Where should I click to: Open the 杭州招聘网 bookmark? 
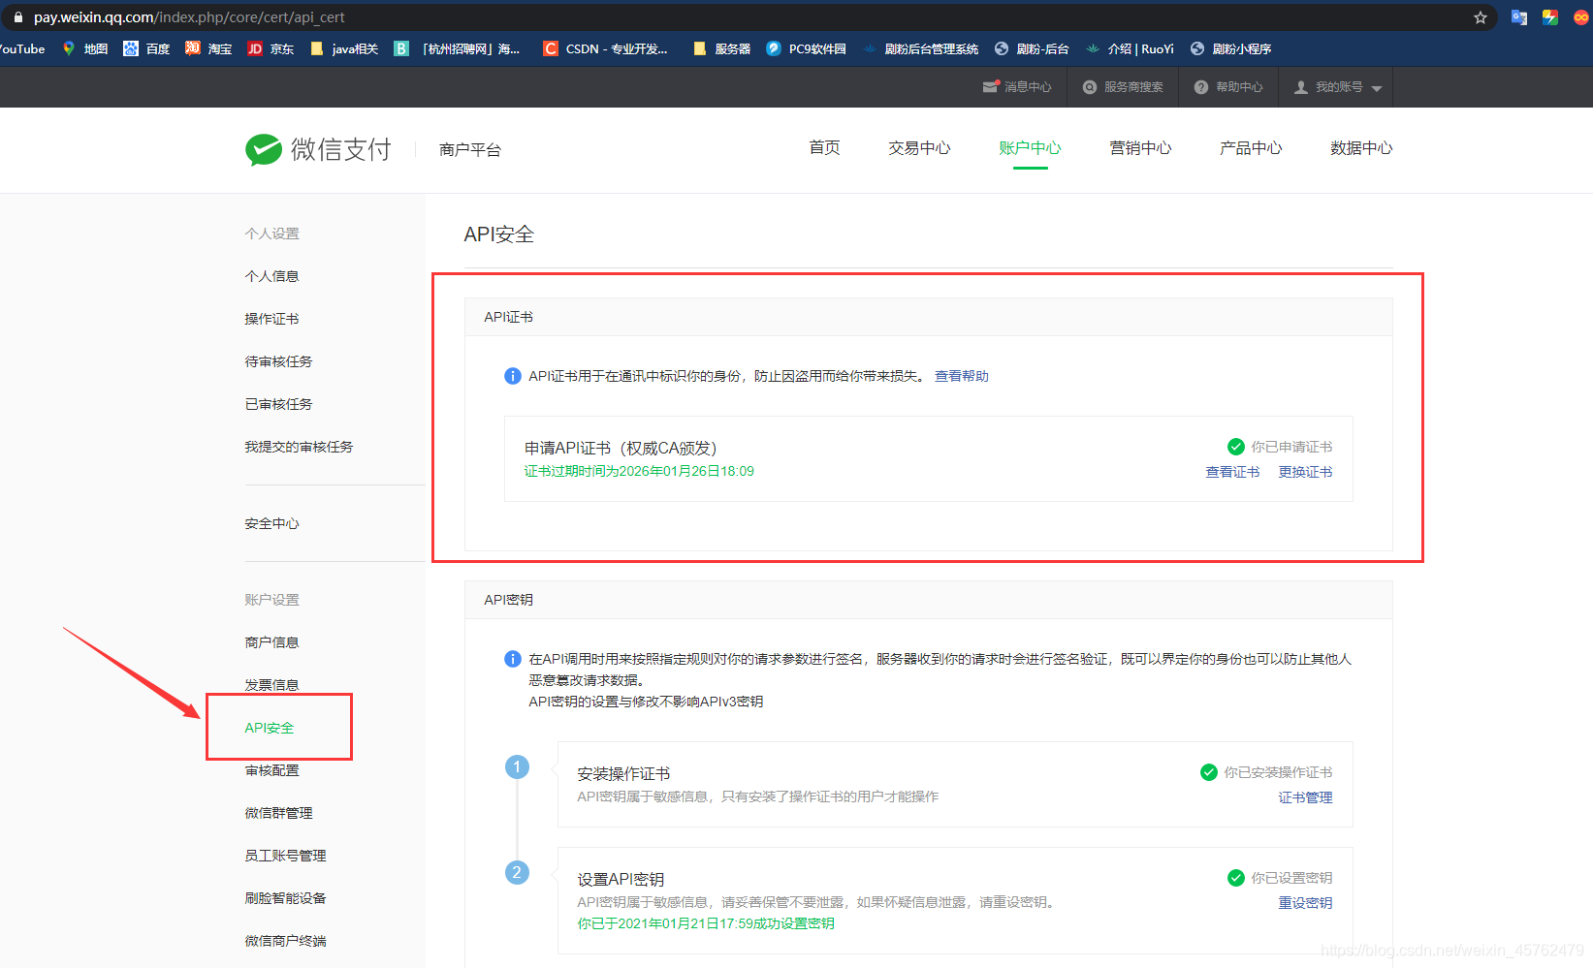[x=457, y=48]
